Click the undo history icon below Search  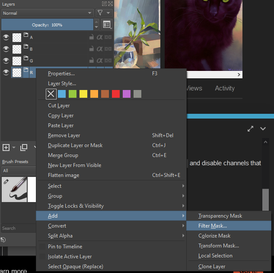[3, 240]
